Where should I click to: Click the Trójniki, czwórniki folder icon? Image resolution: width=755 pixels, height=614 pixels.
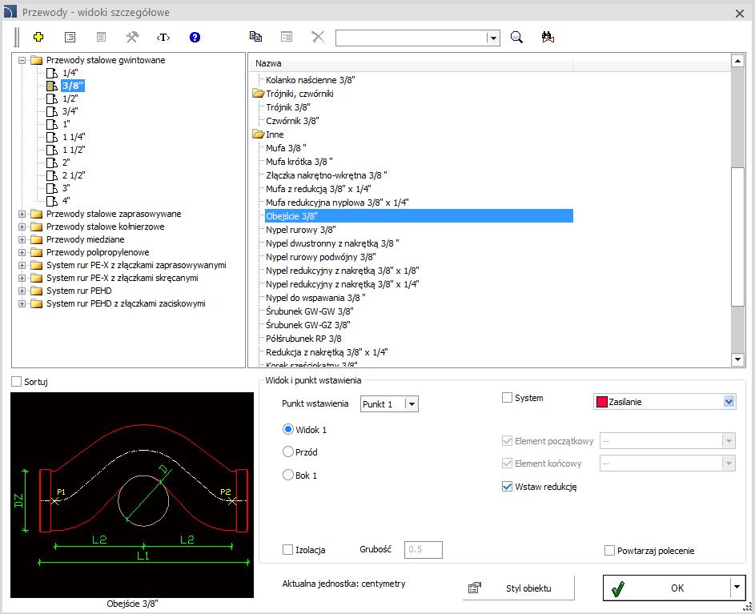click(258, 94)
